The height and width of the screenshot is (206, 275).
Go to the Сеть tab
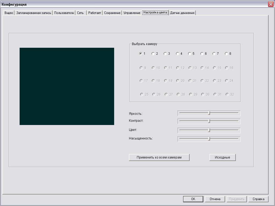point(80,13)
